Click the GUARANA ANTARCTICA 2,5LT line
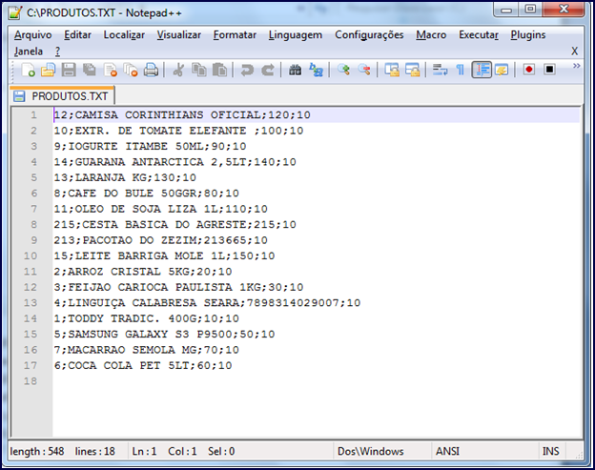 pos(174,162)
